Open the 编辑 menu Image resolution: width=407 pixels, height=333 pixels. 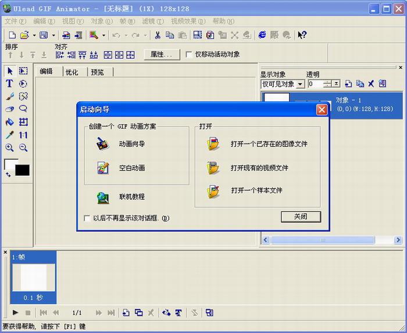pos(44,22)
